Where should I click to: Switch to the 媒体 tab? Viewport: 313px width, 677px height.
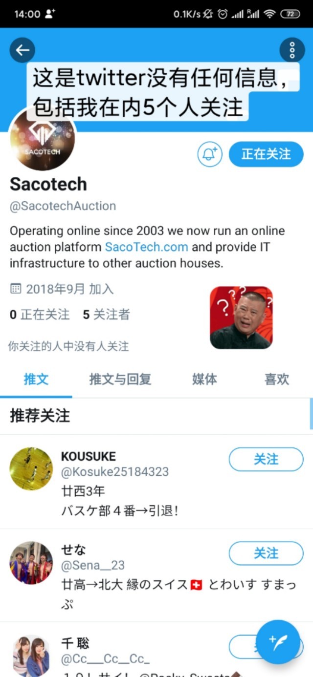pos(204,379)
